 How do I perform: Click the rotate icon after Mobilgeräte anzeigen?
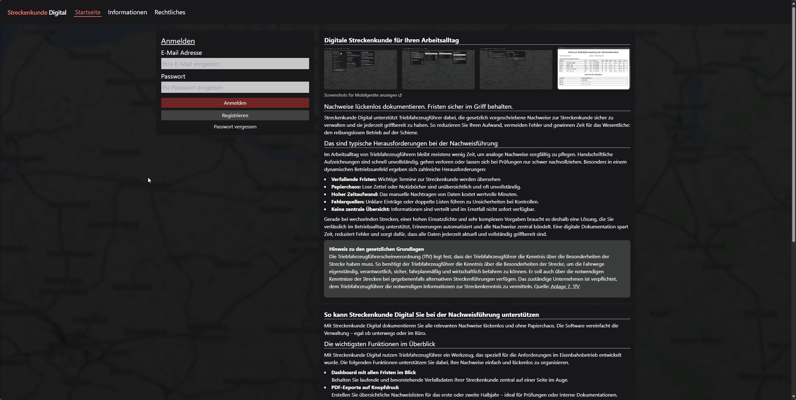click(400, 95)
